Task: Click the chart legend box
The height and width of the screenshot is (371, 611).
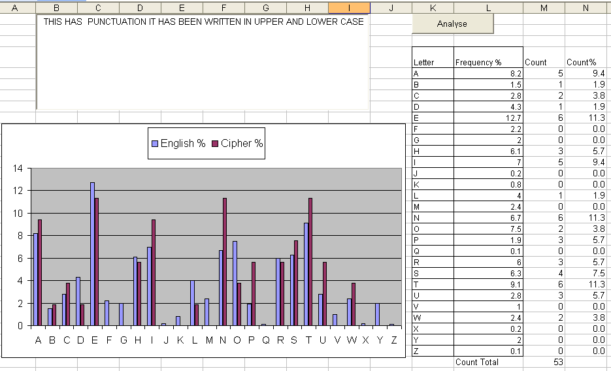Action: click(x=206, y=143)
